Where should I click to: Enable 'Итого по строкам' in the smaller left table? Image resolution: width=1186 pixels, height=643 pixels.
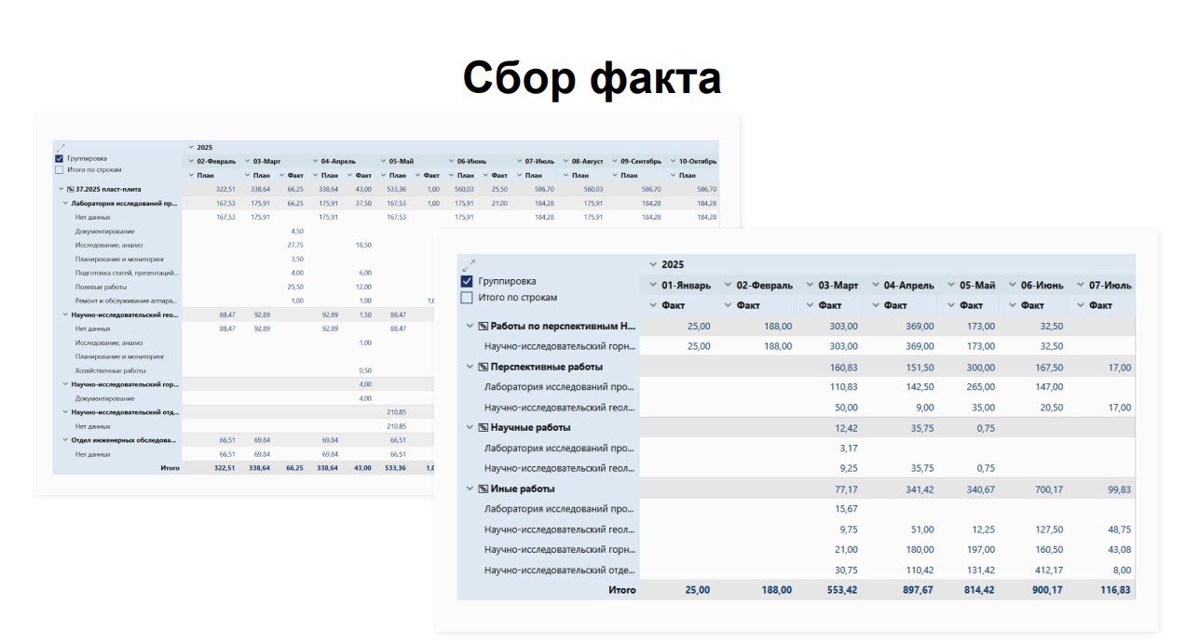60,170
